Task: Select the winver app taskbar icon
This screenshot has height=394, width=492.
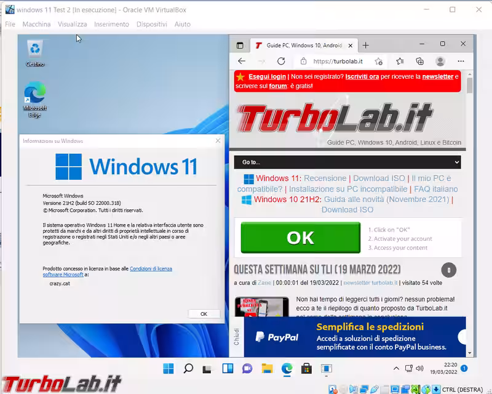Action: coord(327,369)
